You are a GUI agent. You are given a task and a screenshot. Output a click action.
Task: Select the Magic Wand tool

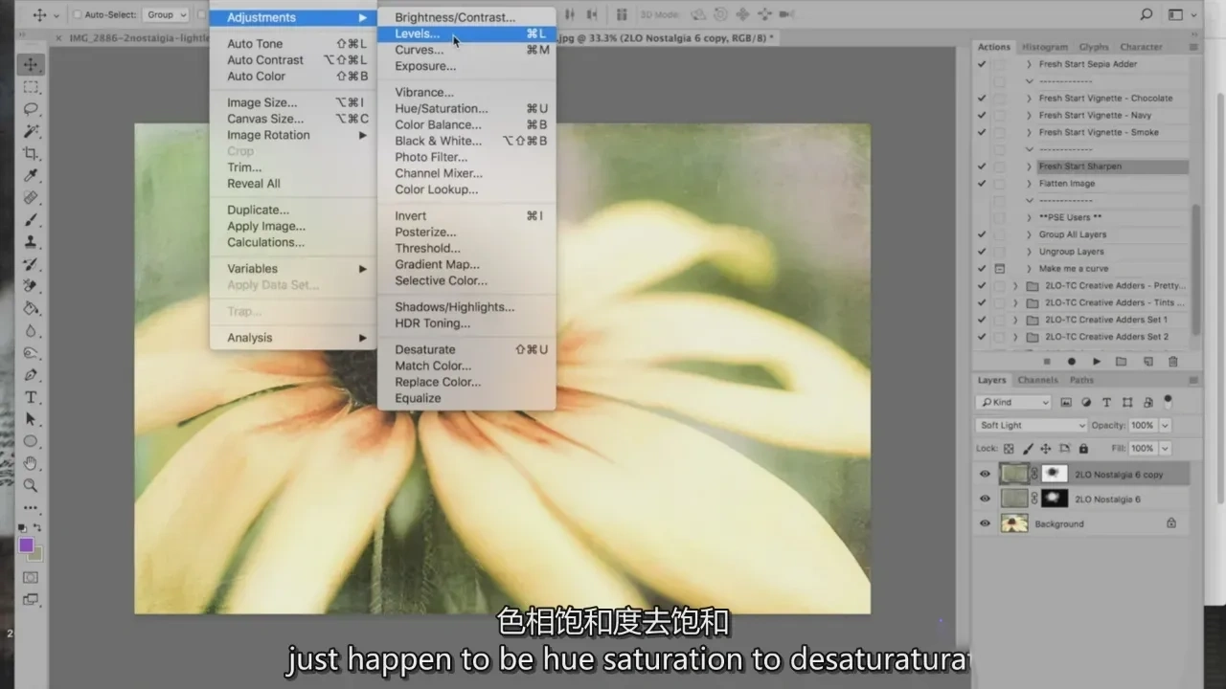tap(32, 131)
